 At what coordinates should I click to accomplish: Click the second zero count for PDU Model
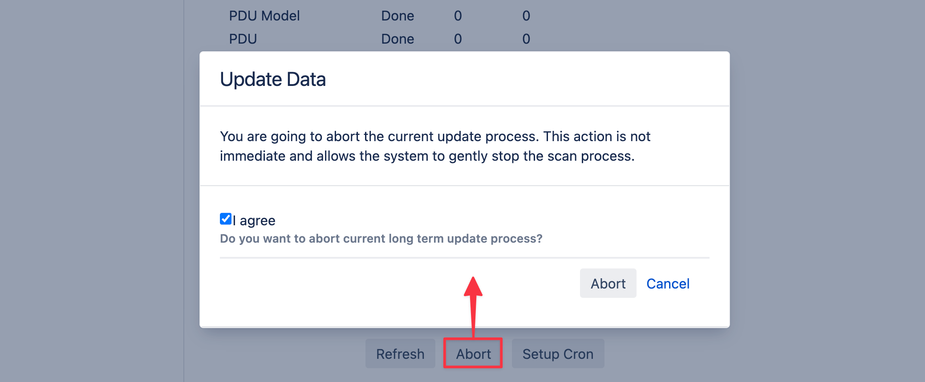pos(526,16)
